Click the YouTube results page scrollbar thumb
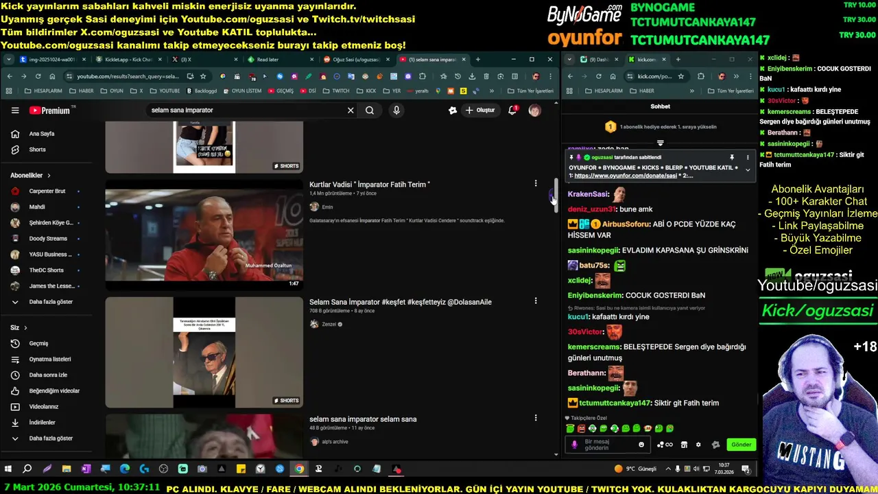 (556, 197)
